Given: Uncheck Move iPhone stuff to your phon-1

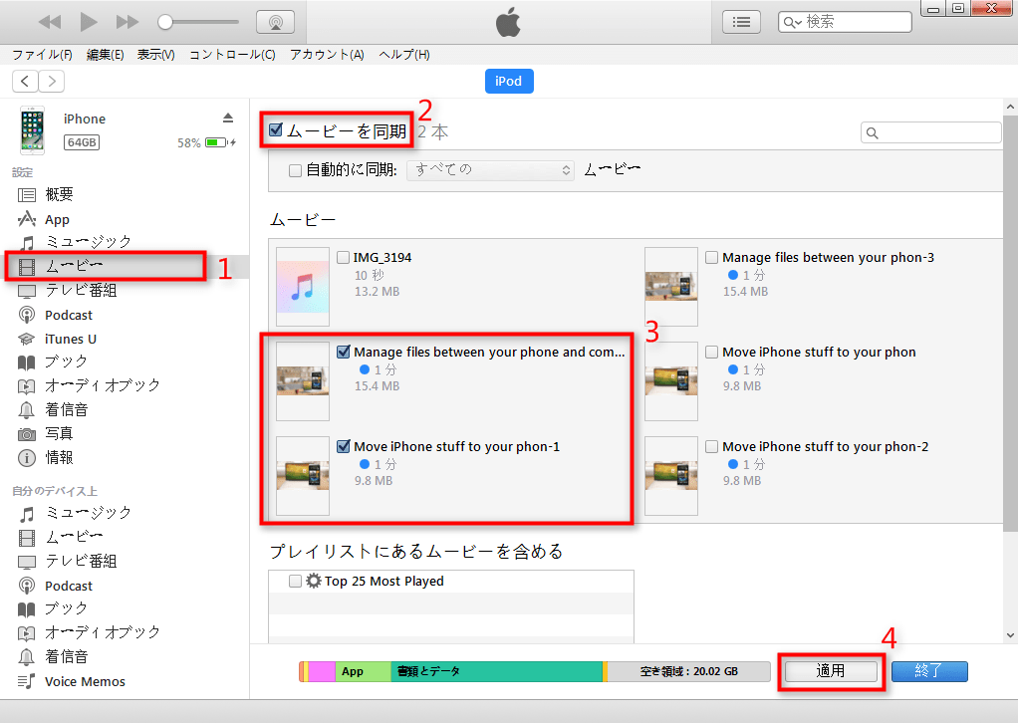Looking at the screenshot, I should click(x=344, y=446).
